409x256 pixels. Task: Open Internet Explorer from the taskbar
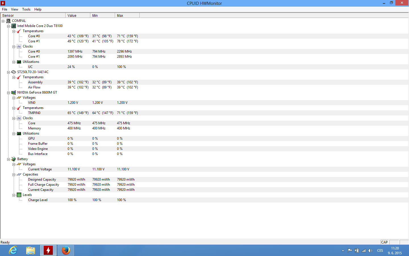[13, 250]
